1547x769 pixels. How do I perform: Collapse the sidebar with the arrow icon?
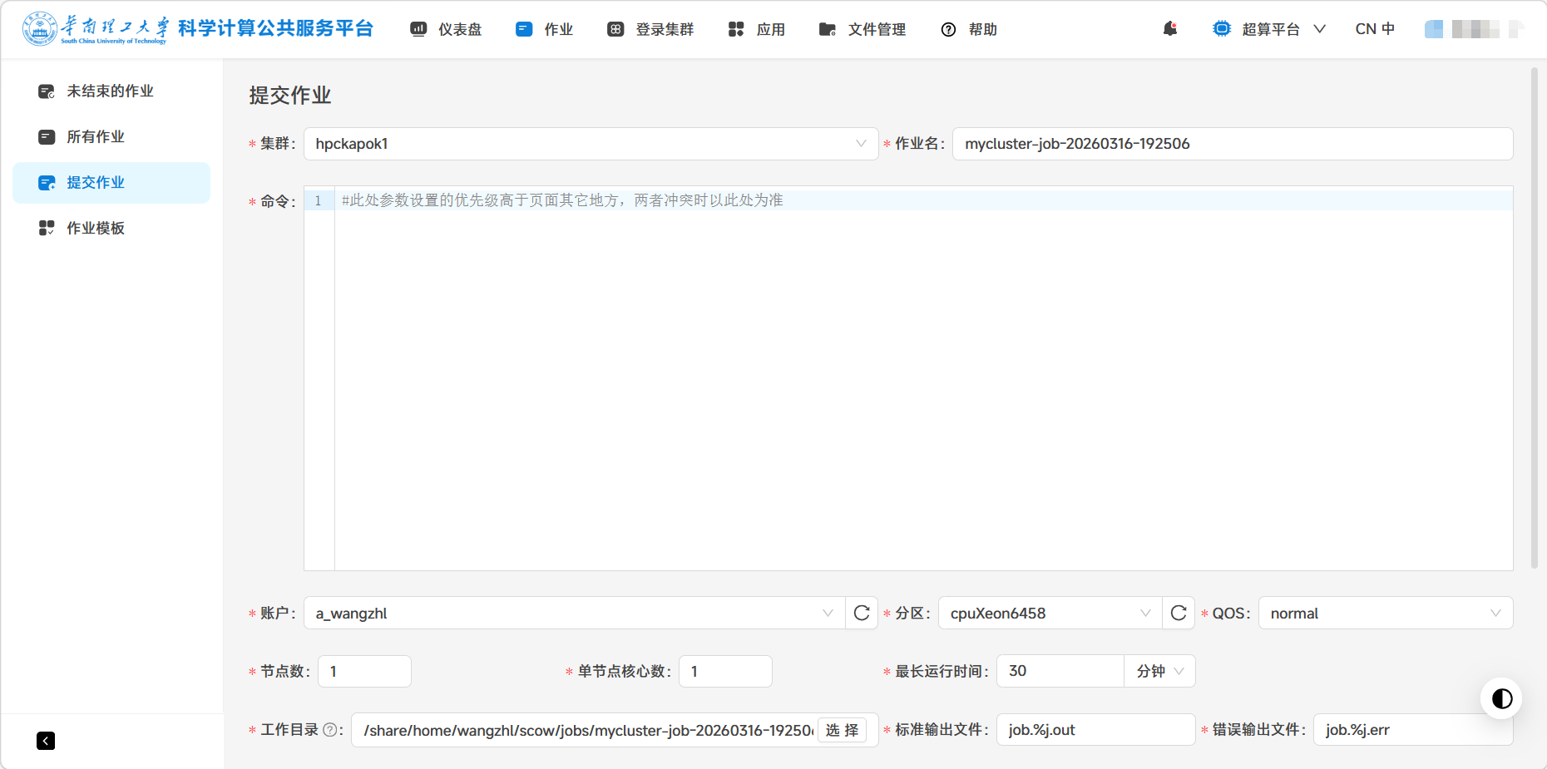point(46,741)
